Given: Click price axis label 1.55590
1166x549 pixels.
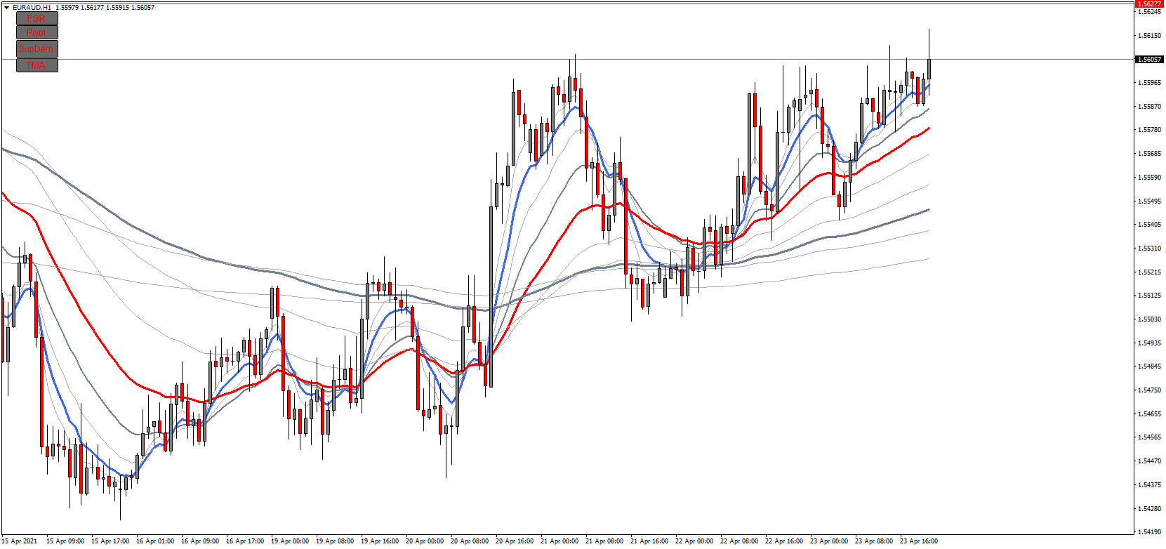Looking at the screenshot, I should 1149,178.
